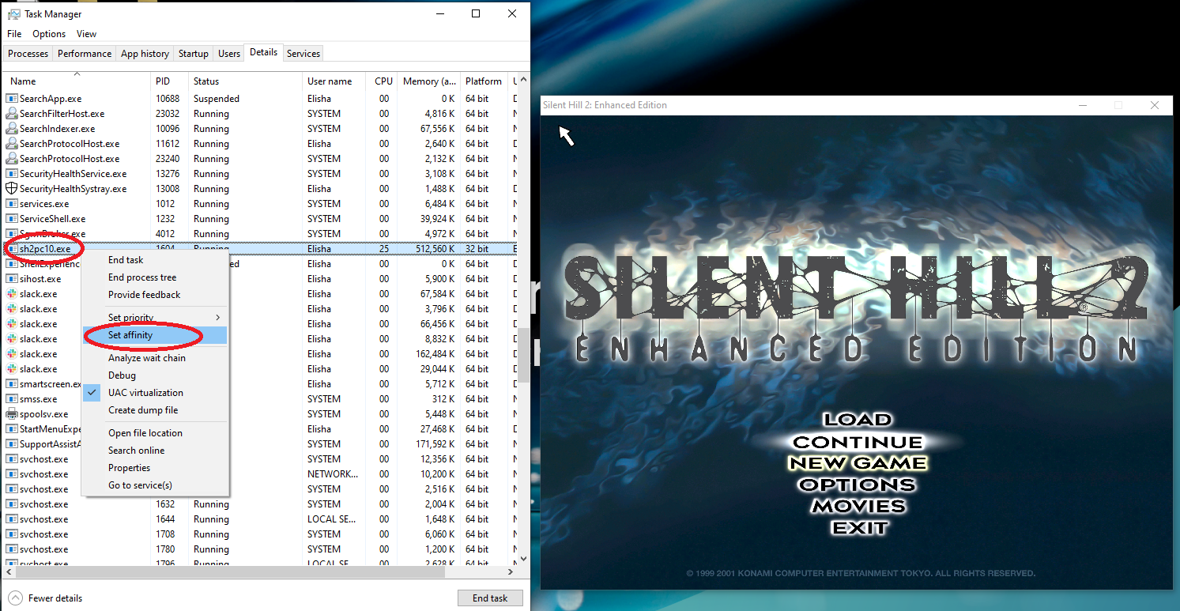1180x611 pixels.
Task: Choose CONTINUE in the Silent Hill 2 menu
Action: click(x=858, y=442)
